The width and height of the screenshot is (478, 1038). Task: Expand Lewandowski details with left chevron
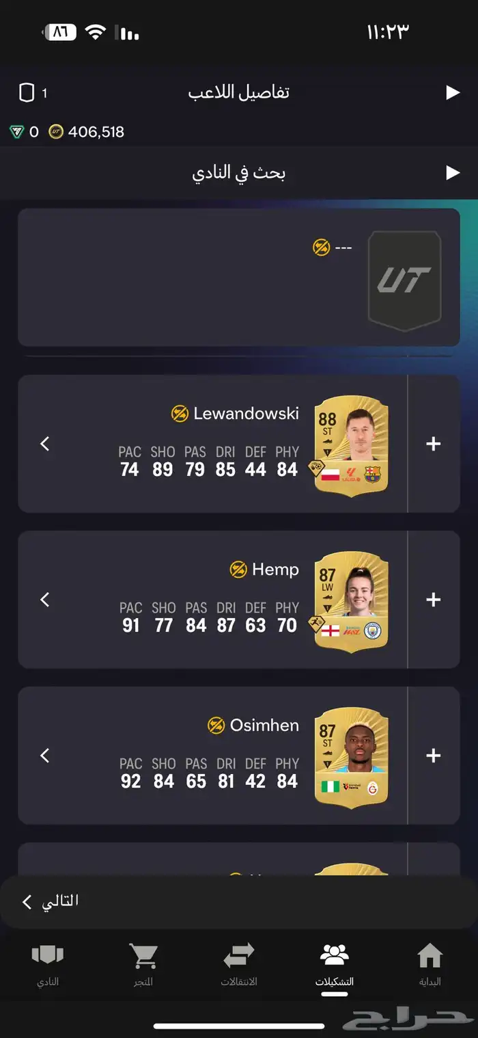[x=45, y=444]
